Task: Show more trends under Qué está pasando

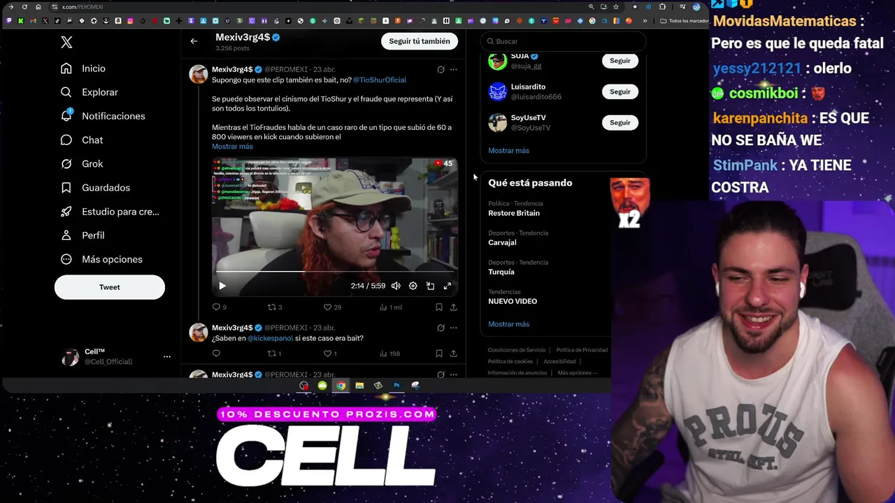Action: 508,324
